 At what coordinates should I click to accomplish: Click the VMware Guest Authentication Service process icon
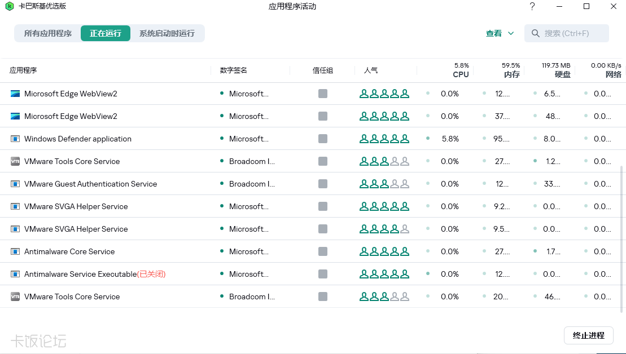click(x=15, y=184)
